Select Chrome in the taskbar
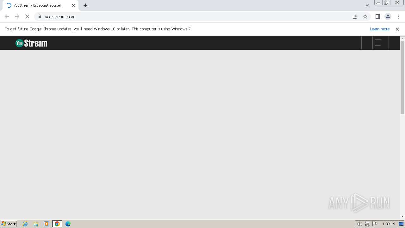The height and width of the screenshot is (228, 405). click(x=57, y=224)
